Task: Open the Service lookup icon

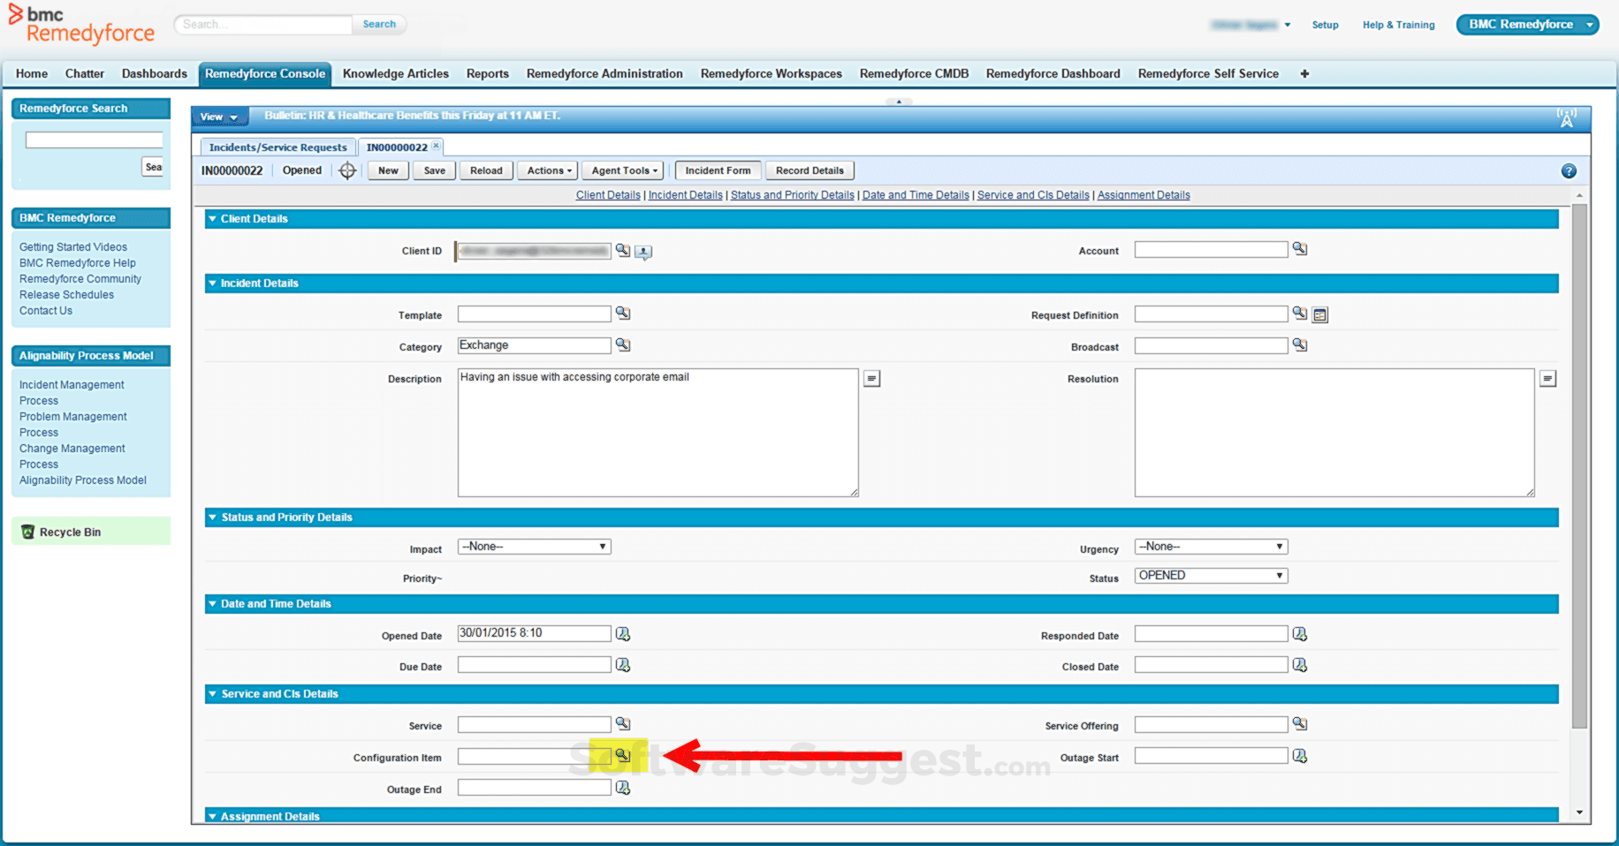Action: pos(623,724)
